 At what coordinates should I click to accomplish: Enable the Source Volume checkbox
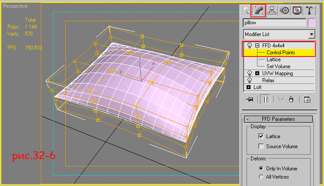[x=261, y=146]
